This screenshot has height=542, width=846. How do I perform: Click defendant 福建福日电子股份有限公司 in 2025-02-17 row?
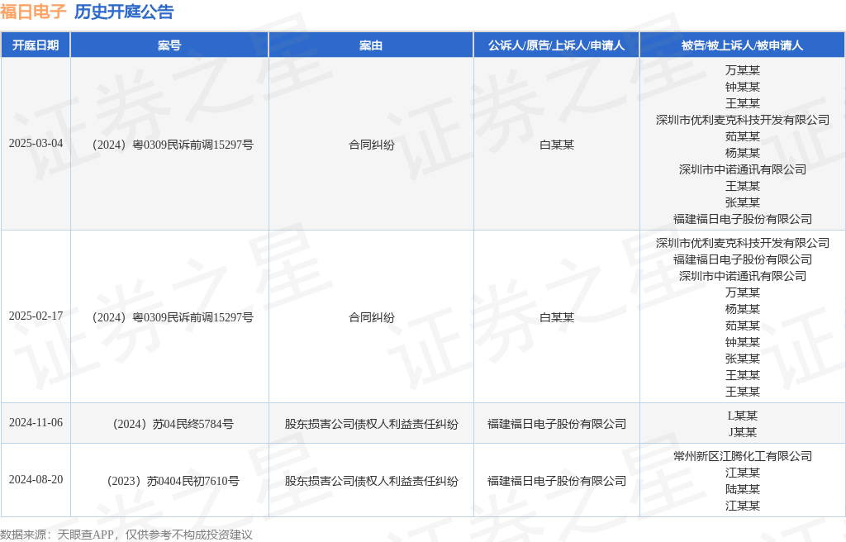tap(743, 259)
